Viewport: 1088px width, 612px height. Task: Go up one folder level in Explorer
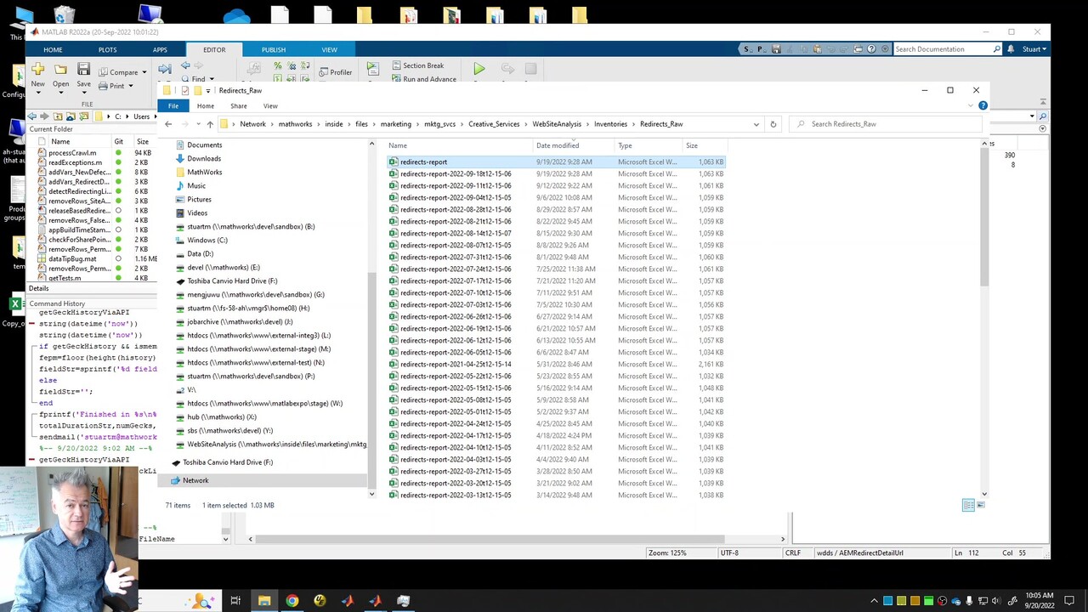[210, 124]
